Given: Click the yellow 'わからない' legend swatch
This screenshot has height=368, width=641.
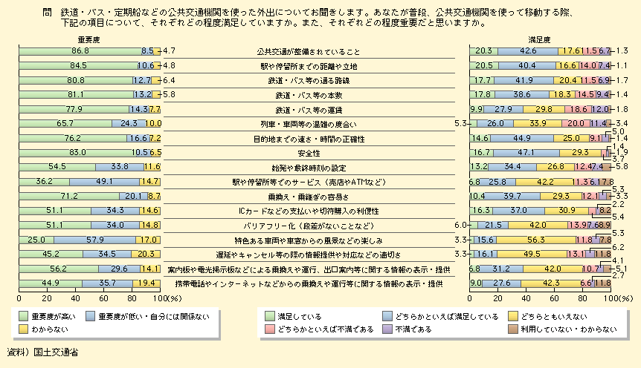Looking at the screenshot, I should [x=24, y=329].
